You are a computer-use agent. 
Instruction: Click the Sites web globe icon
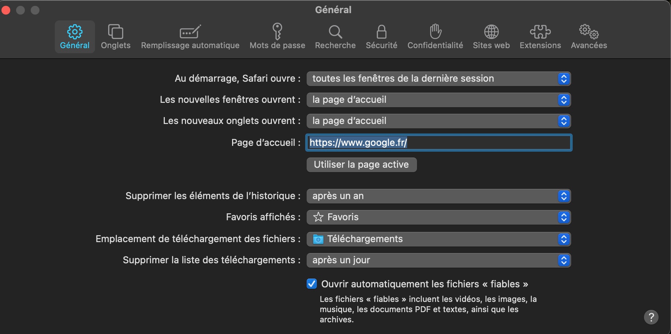491,32
